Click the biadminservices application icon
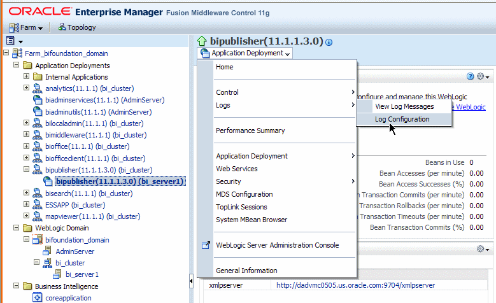The width and height of the screenshot is (496, 303). (x=38, y=100)
